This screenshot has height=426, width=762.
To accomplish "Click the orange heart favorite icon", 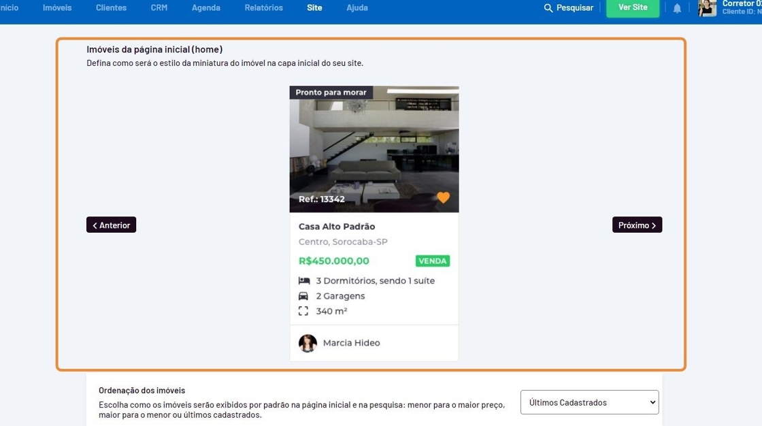I will (x=443, y=198).
